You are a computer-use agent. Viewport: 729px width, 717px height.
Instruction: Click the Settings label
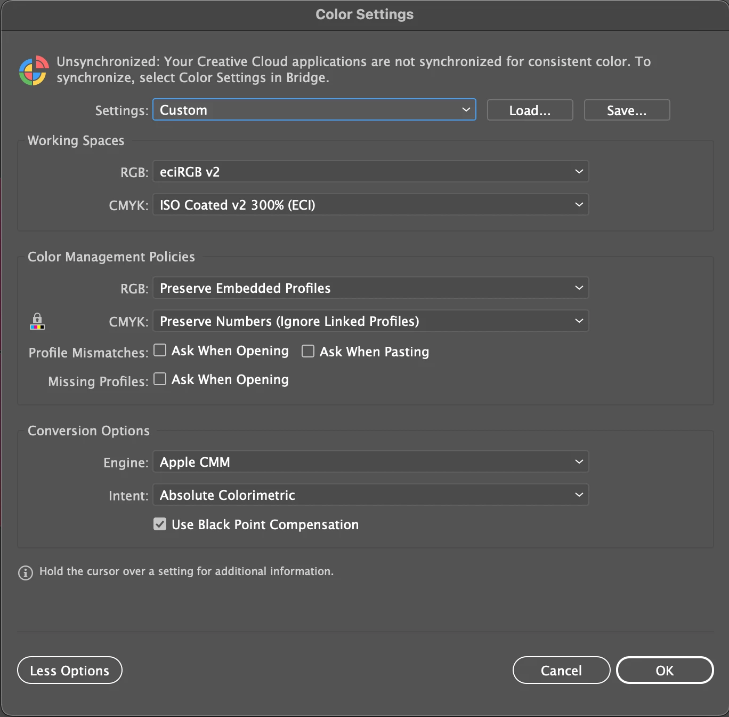(x=122, y=110)
